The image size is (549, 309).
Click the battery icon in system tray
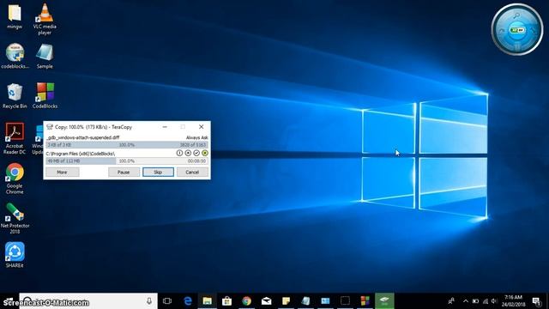pyautogui.click(x=475, y=301)
